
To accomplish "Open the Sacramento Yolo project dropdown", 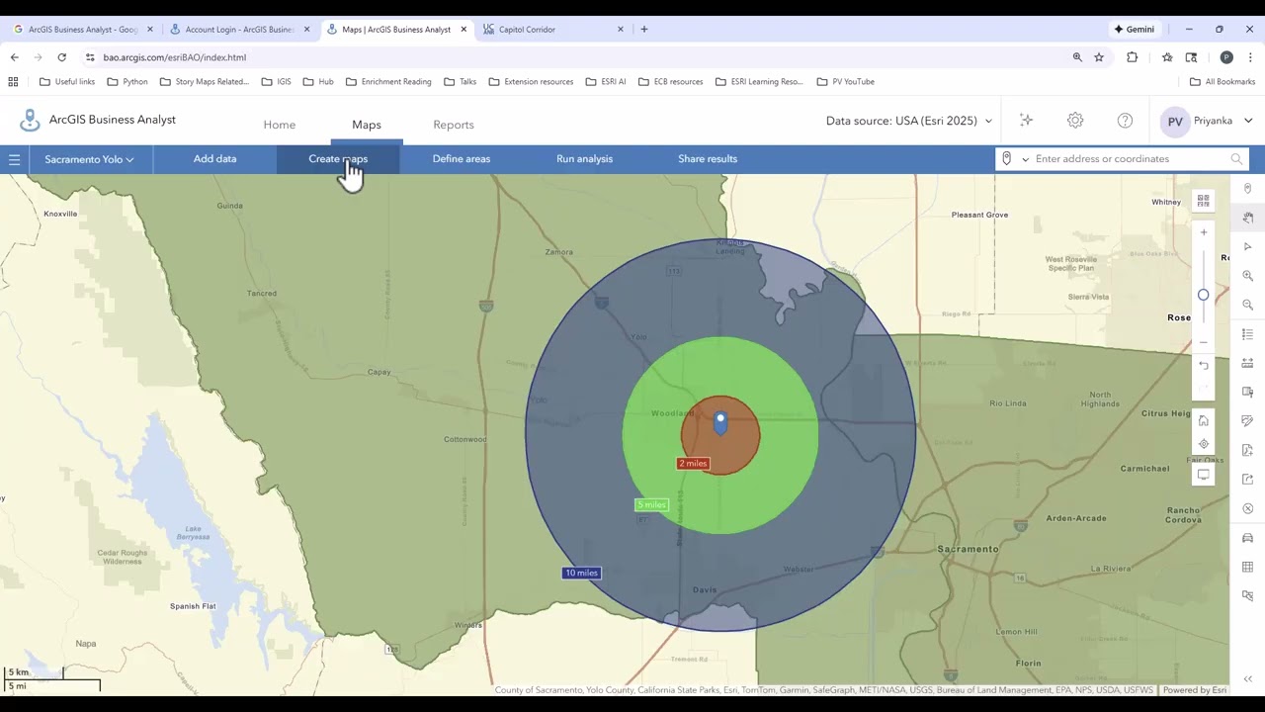I will point(89,159).
